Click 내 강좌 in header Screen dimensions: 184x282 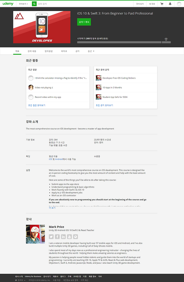[x=152, y=4]
